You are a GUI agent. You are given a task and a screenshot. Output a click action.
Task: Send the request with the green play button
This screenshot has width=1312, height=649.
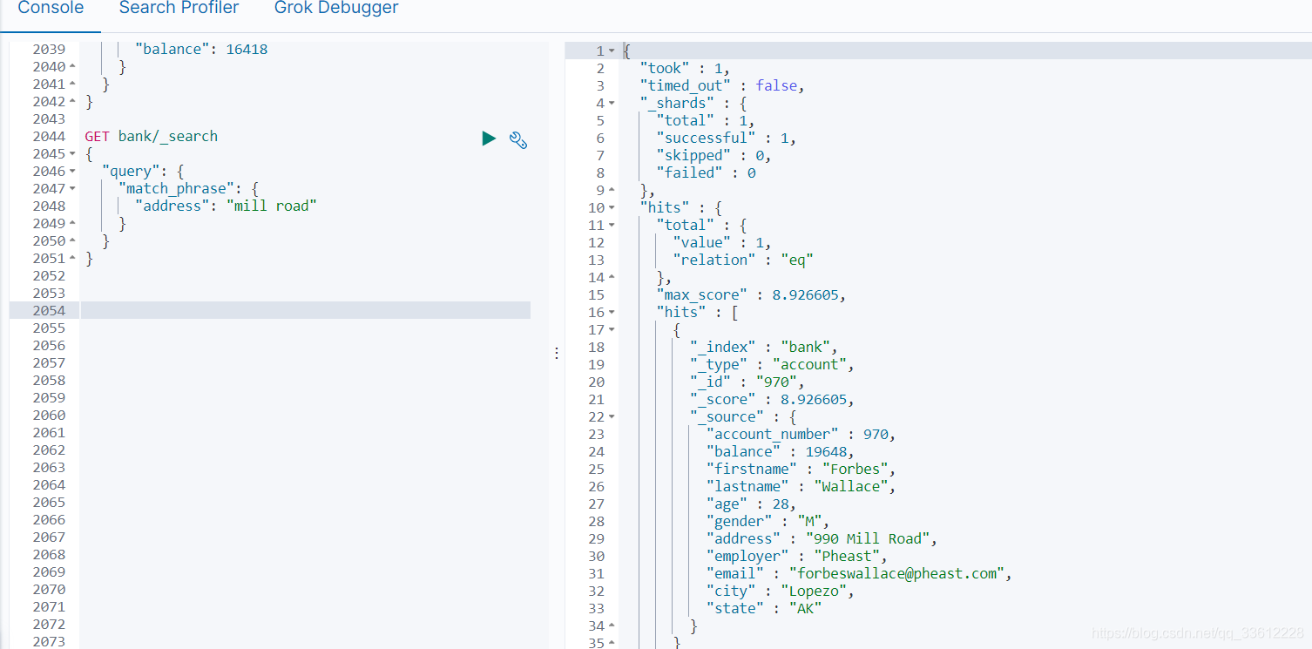pos(489,138)
